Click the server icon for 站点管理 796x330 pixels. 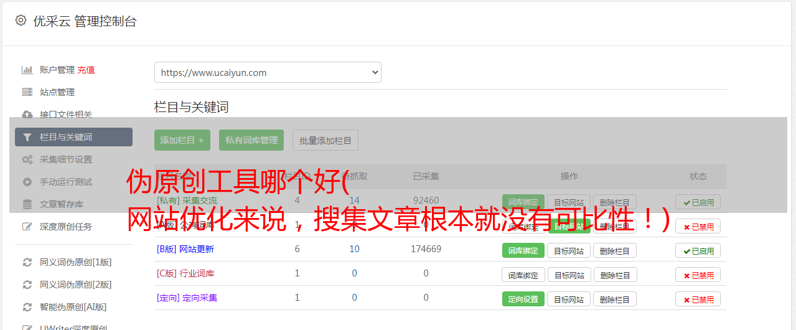27,92
